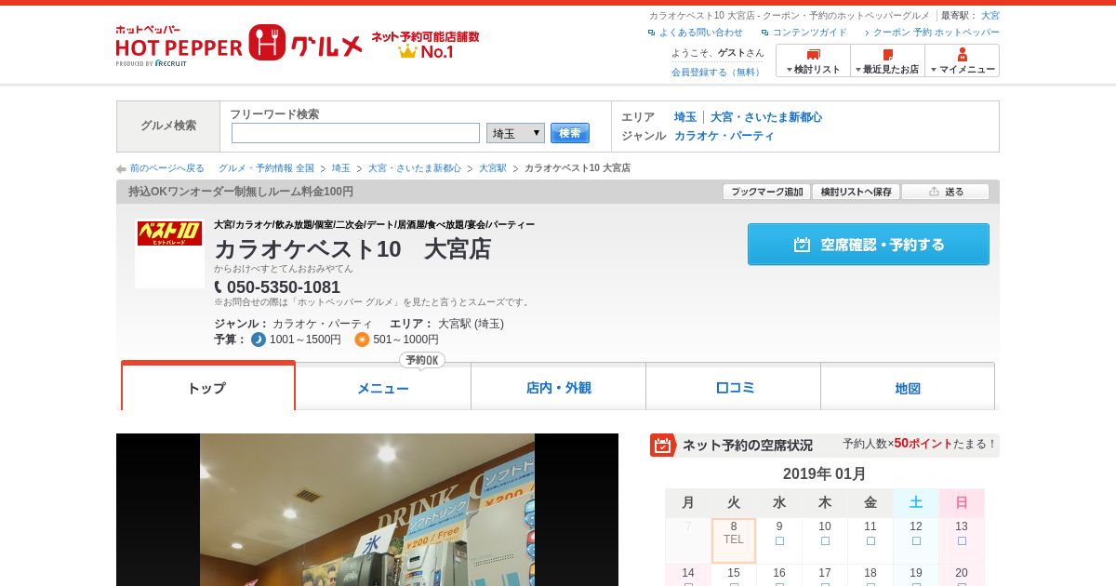Click 検討リストへ保存 button
Image resolution: width=1116 pixels, height=586 pixels.
[x=856, y=192]
